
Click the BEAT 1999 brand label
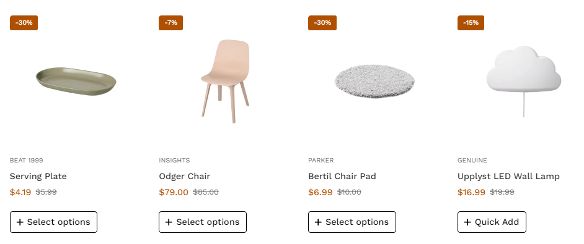(27, 161)
